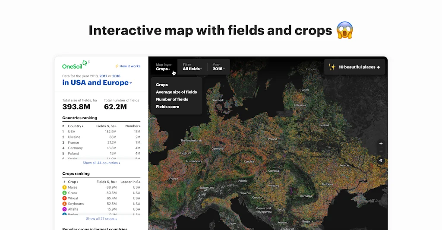Select Number of fields layer
This screenshot has width=442, height=230.
172,100
